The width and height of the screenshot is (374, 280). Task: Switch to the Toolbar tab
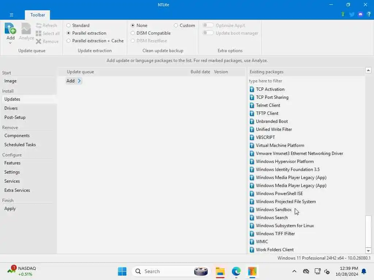(x=38, y=15)
